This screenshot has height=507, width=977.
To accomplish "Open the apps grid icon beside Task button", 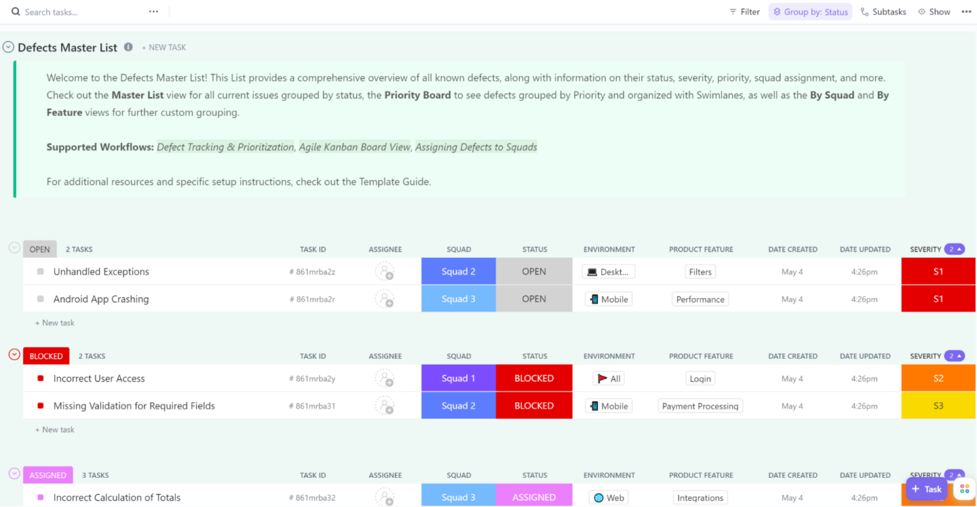I will click(x=964, y=488).
